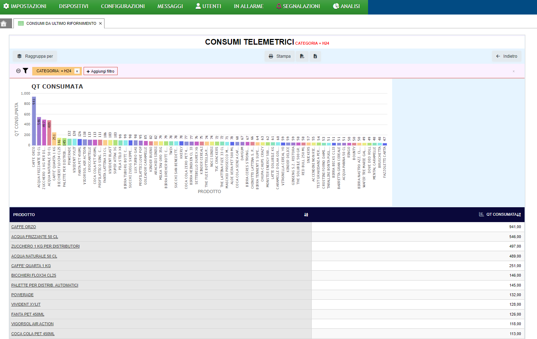Open the IMPOSTAZIONI settings menu
Viewport: 537px width, 339px height.
[25, 6]
